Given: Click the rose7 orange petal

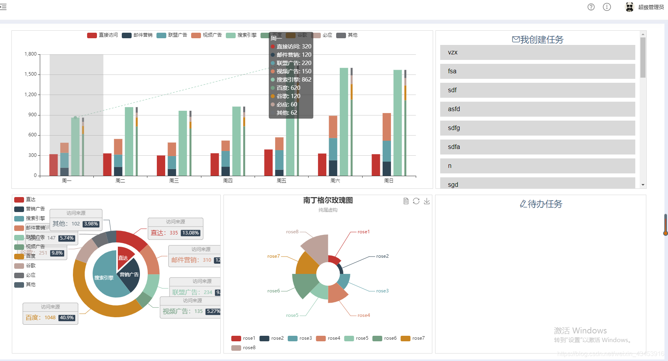Looking at the screenshot, I should click(x=307, y=264).
